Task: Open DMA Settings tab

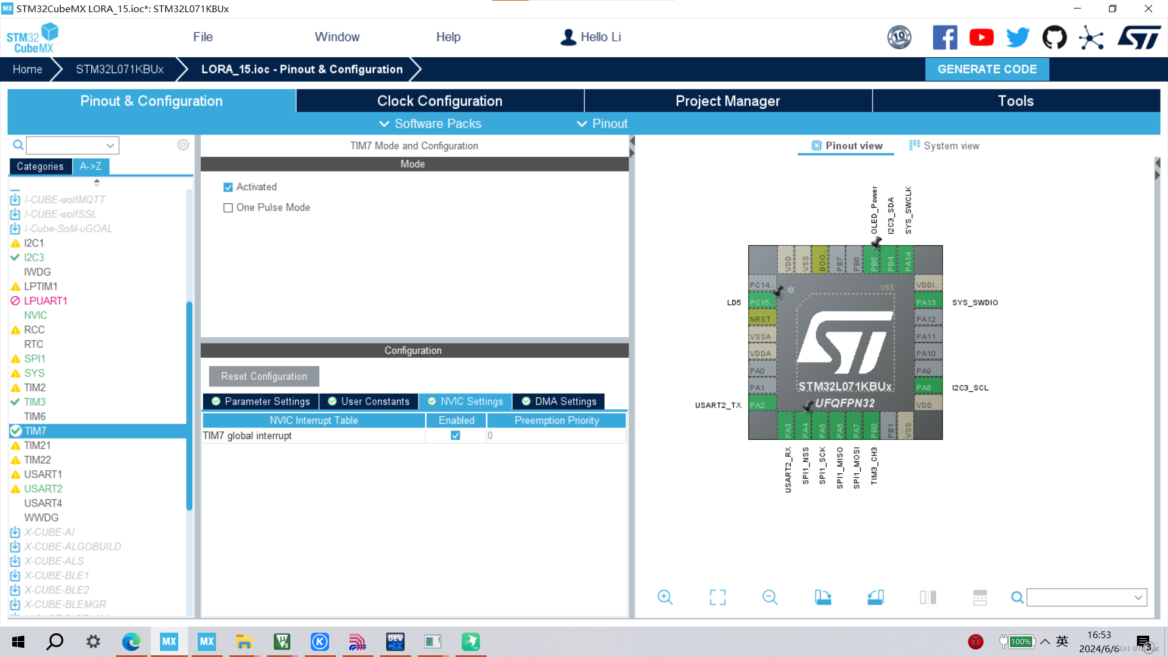Action: click(x=558, y=401)
